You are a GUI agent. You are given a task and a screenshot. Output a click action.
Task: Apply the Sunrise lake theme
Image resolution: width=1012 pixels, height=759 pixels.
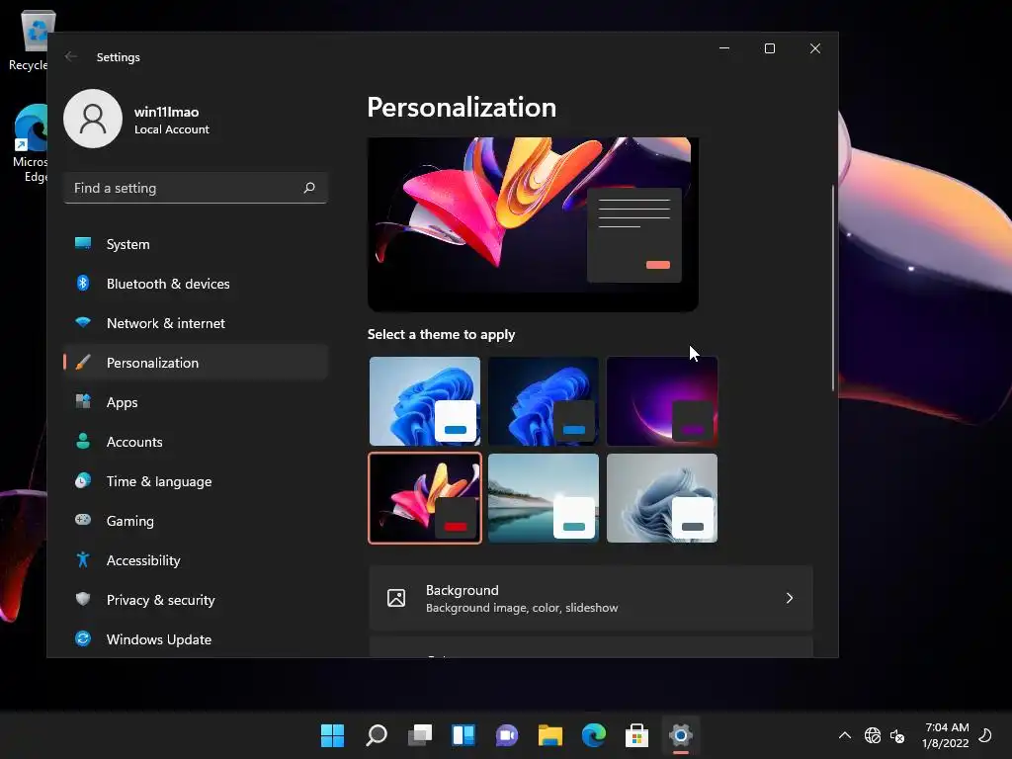coord(544,498)
